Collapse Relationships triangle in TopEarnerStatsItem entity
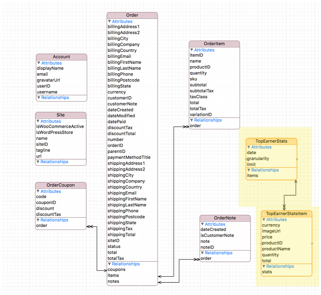 click(x=264, y=266)
